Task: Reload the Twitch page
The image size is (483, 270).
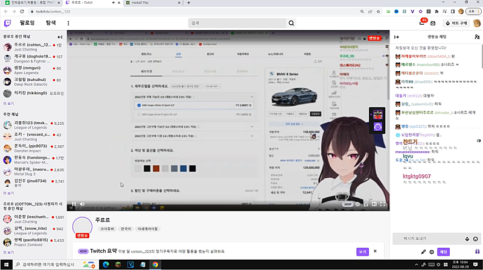Action: click(22, 11)
